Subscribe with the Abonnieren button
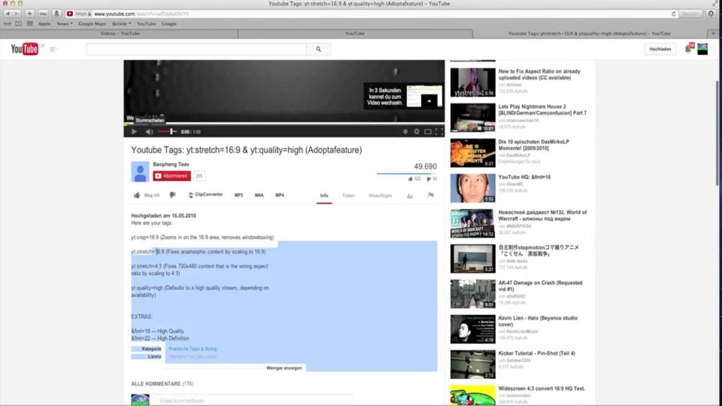 coord(171,176)
